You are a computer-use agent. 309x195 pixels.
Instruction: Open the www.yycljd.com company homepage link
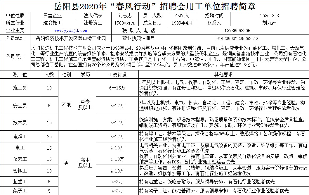pos(71,31)
